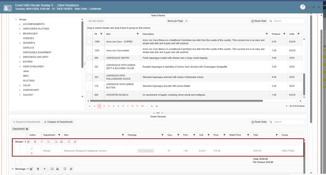Open the Item column filter in Select Items
The width and height of the screenshot is (326, 175).
tap(138, 34)
